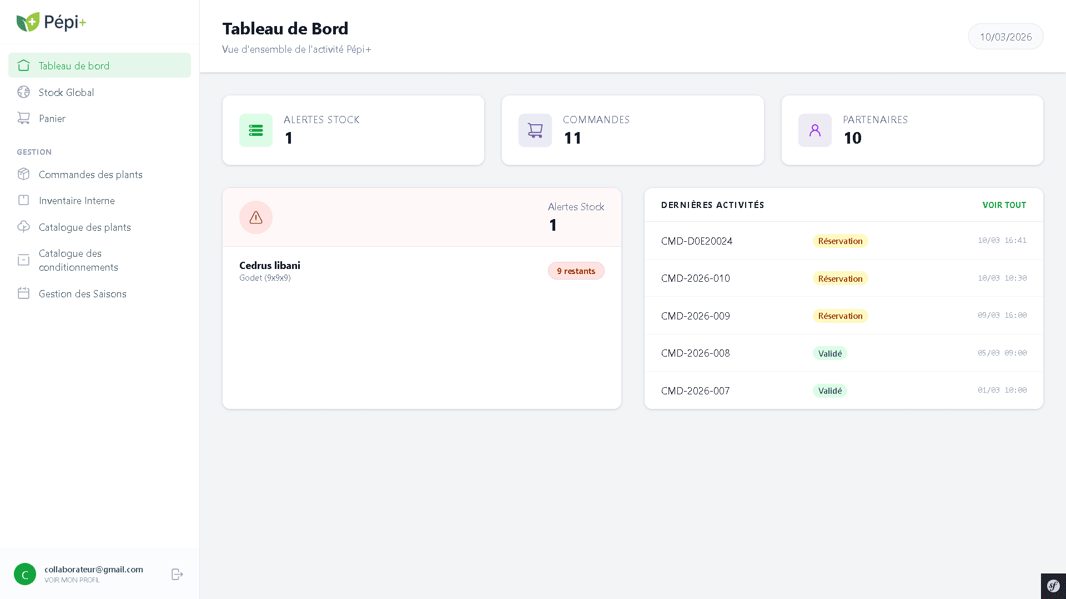The image size is (1066, 599).
Task: Open Catalogue des conditionnements
Action: 78,260
